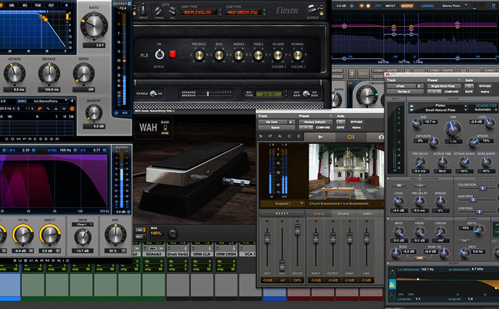Click the WET fader in Space
Viewport: 499px width, 309px height.
click(x=268, y=237)
